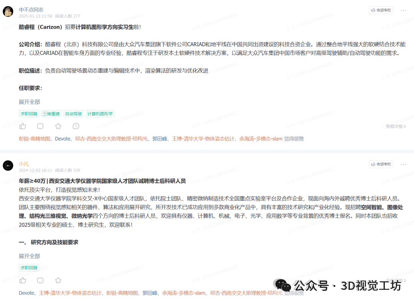Add 中不点同志's post to column via 收进专栏
414x302 pixels.
(381, 10)
